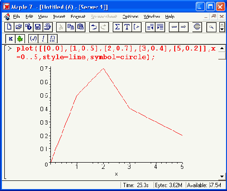Undo the last action with undo arrow
Viewport: 227px width, 191px height.
coord(94,27)
